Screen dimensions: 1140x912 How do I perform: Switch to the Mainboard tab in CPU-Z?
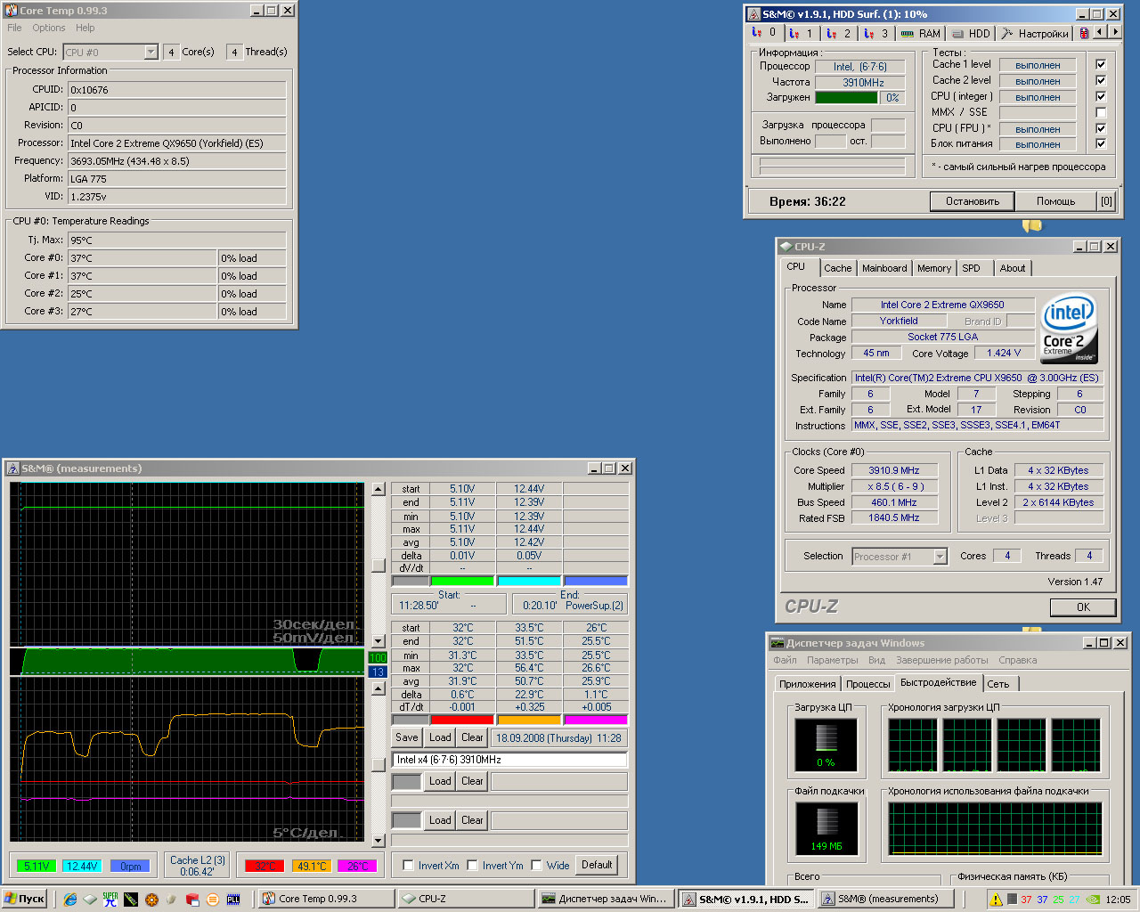[x=884, y=268]
